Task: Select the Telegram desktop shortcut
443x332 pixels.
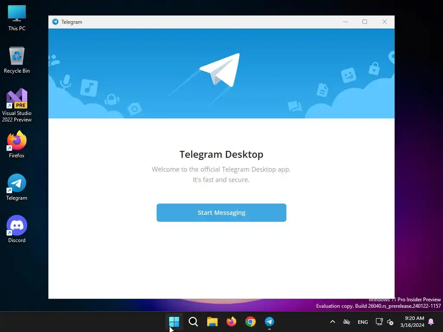Action: coord(17,187)
